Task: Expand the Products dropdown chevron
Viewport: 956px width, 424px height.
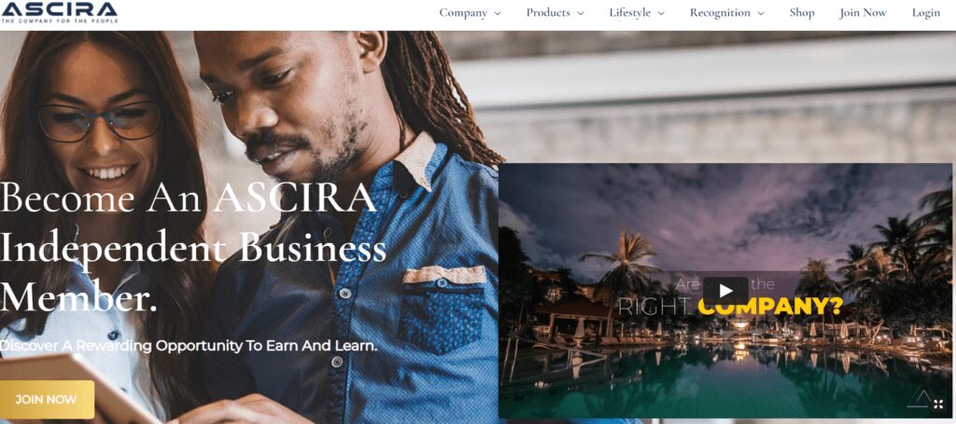Action: tap(580, 13)
